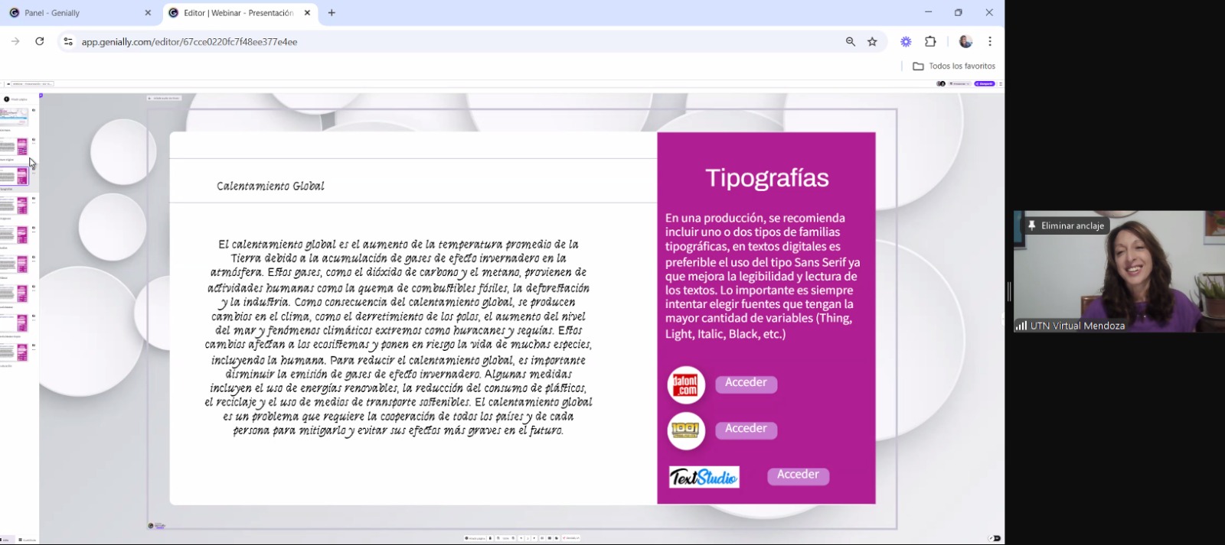Click Eliminar anclaje on the video tile
Viewport: 1225px width, 545px height.
pyautogui.click(x=1065, y=225)
